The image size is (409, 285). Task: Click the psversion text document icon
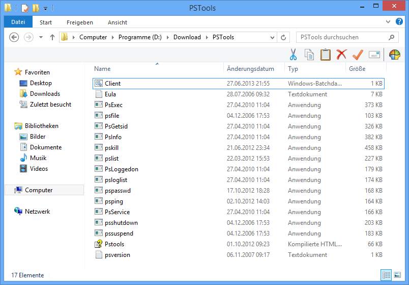[99, 255]
